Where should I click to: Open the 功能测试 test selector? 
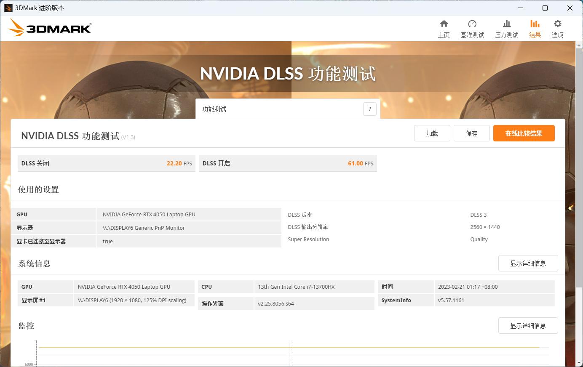point(278,109)
